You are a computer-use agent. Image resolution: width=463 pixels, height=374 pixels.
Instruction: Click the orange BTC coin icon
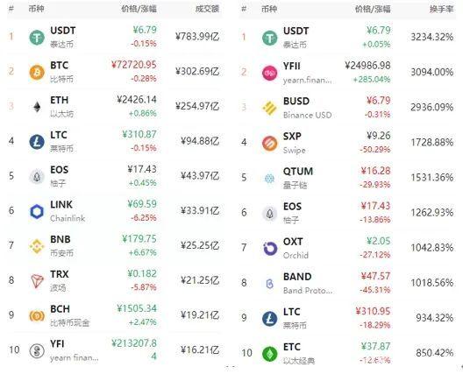pos(37,73)
